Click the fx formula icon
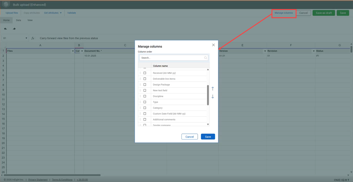The width and height of the screenshot is (353, 182). tap(33, 38)
